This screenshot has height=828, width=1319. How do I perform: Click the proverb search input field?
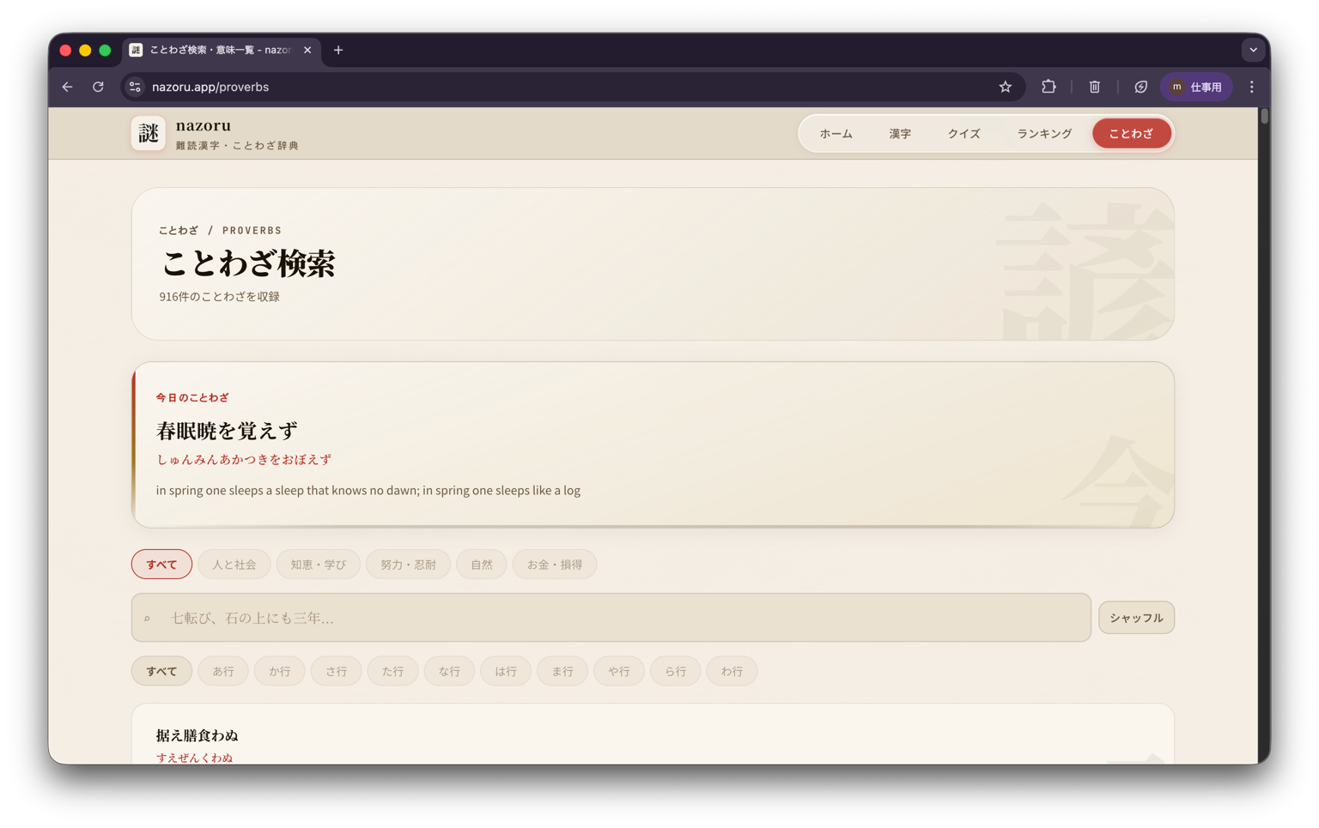[611, 618]
